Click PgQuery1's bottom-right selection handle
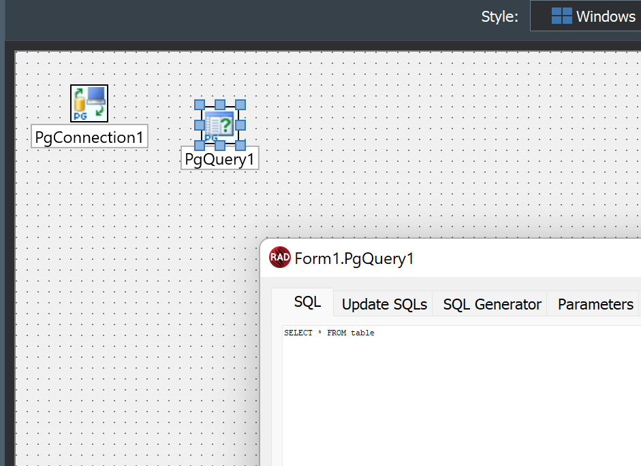The height and width of the screenshot is (466, 641). [240, 145]
